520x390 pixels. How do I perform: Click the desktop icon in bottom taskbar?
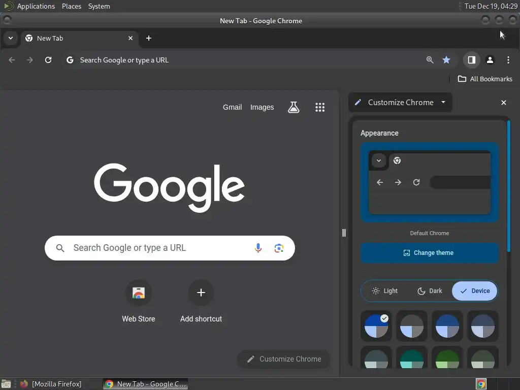pyautogui.click(x=6, y=384)
